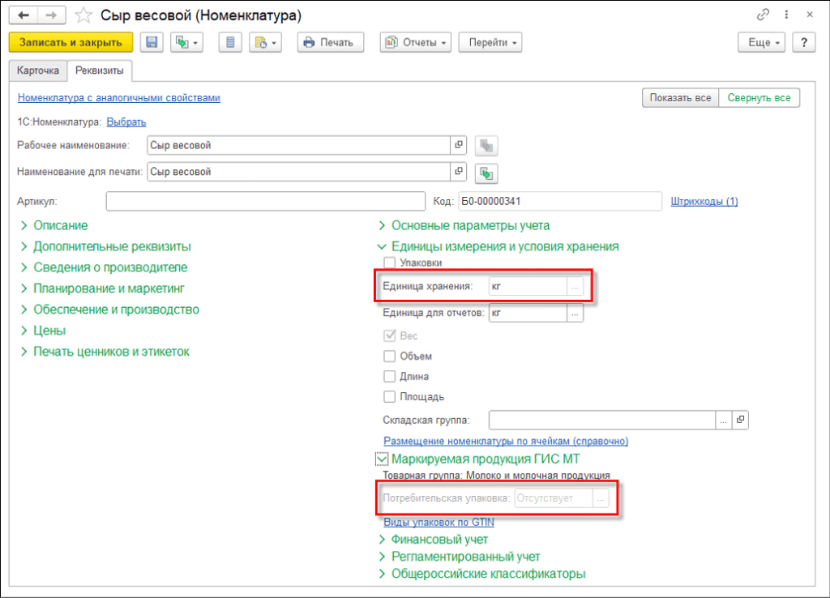Click the back arrow navigation button

point(26,15)
